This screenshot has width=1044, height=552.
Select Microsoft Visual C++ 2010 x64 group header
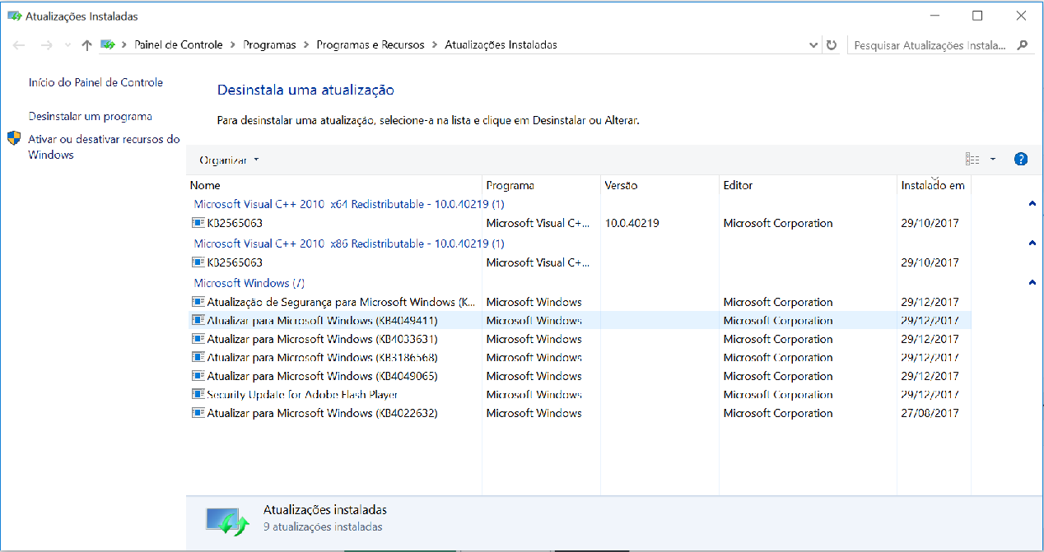349,203
